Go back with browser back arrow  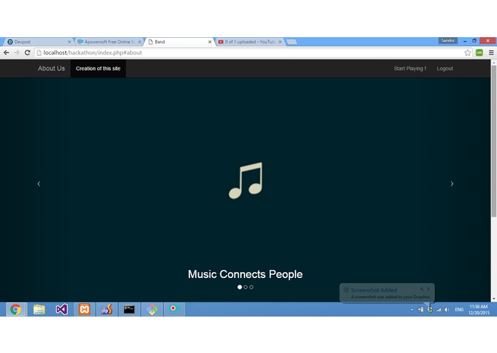point(6,53)
